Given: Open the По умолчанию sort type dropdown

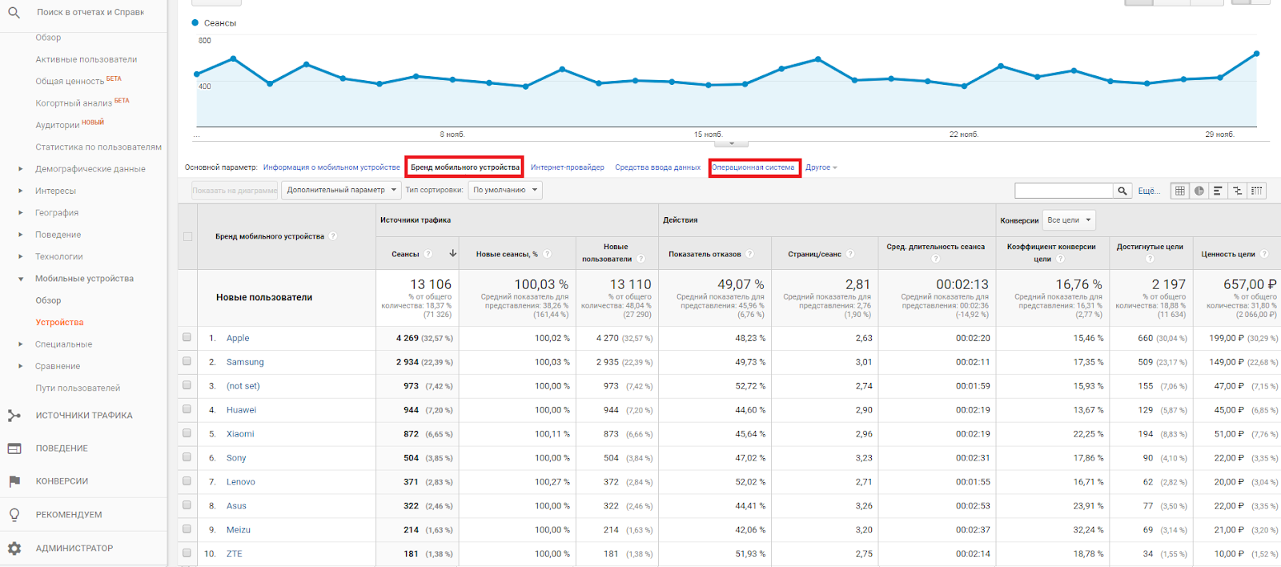Looking at the screenshot, I should [505, 190].
